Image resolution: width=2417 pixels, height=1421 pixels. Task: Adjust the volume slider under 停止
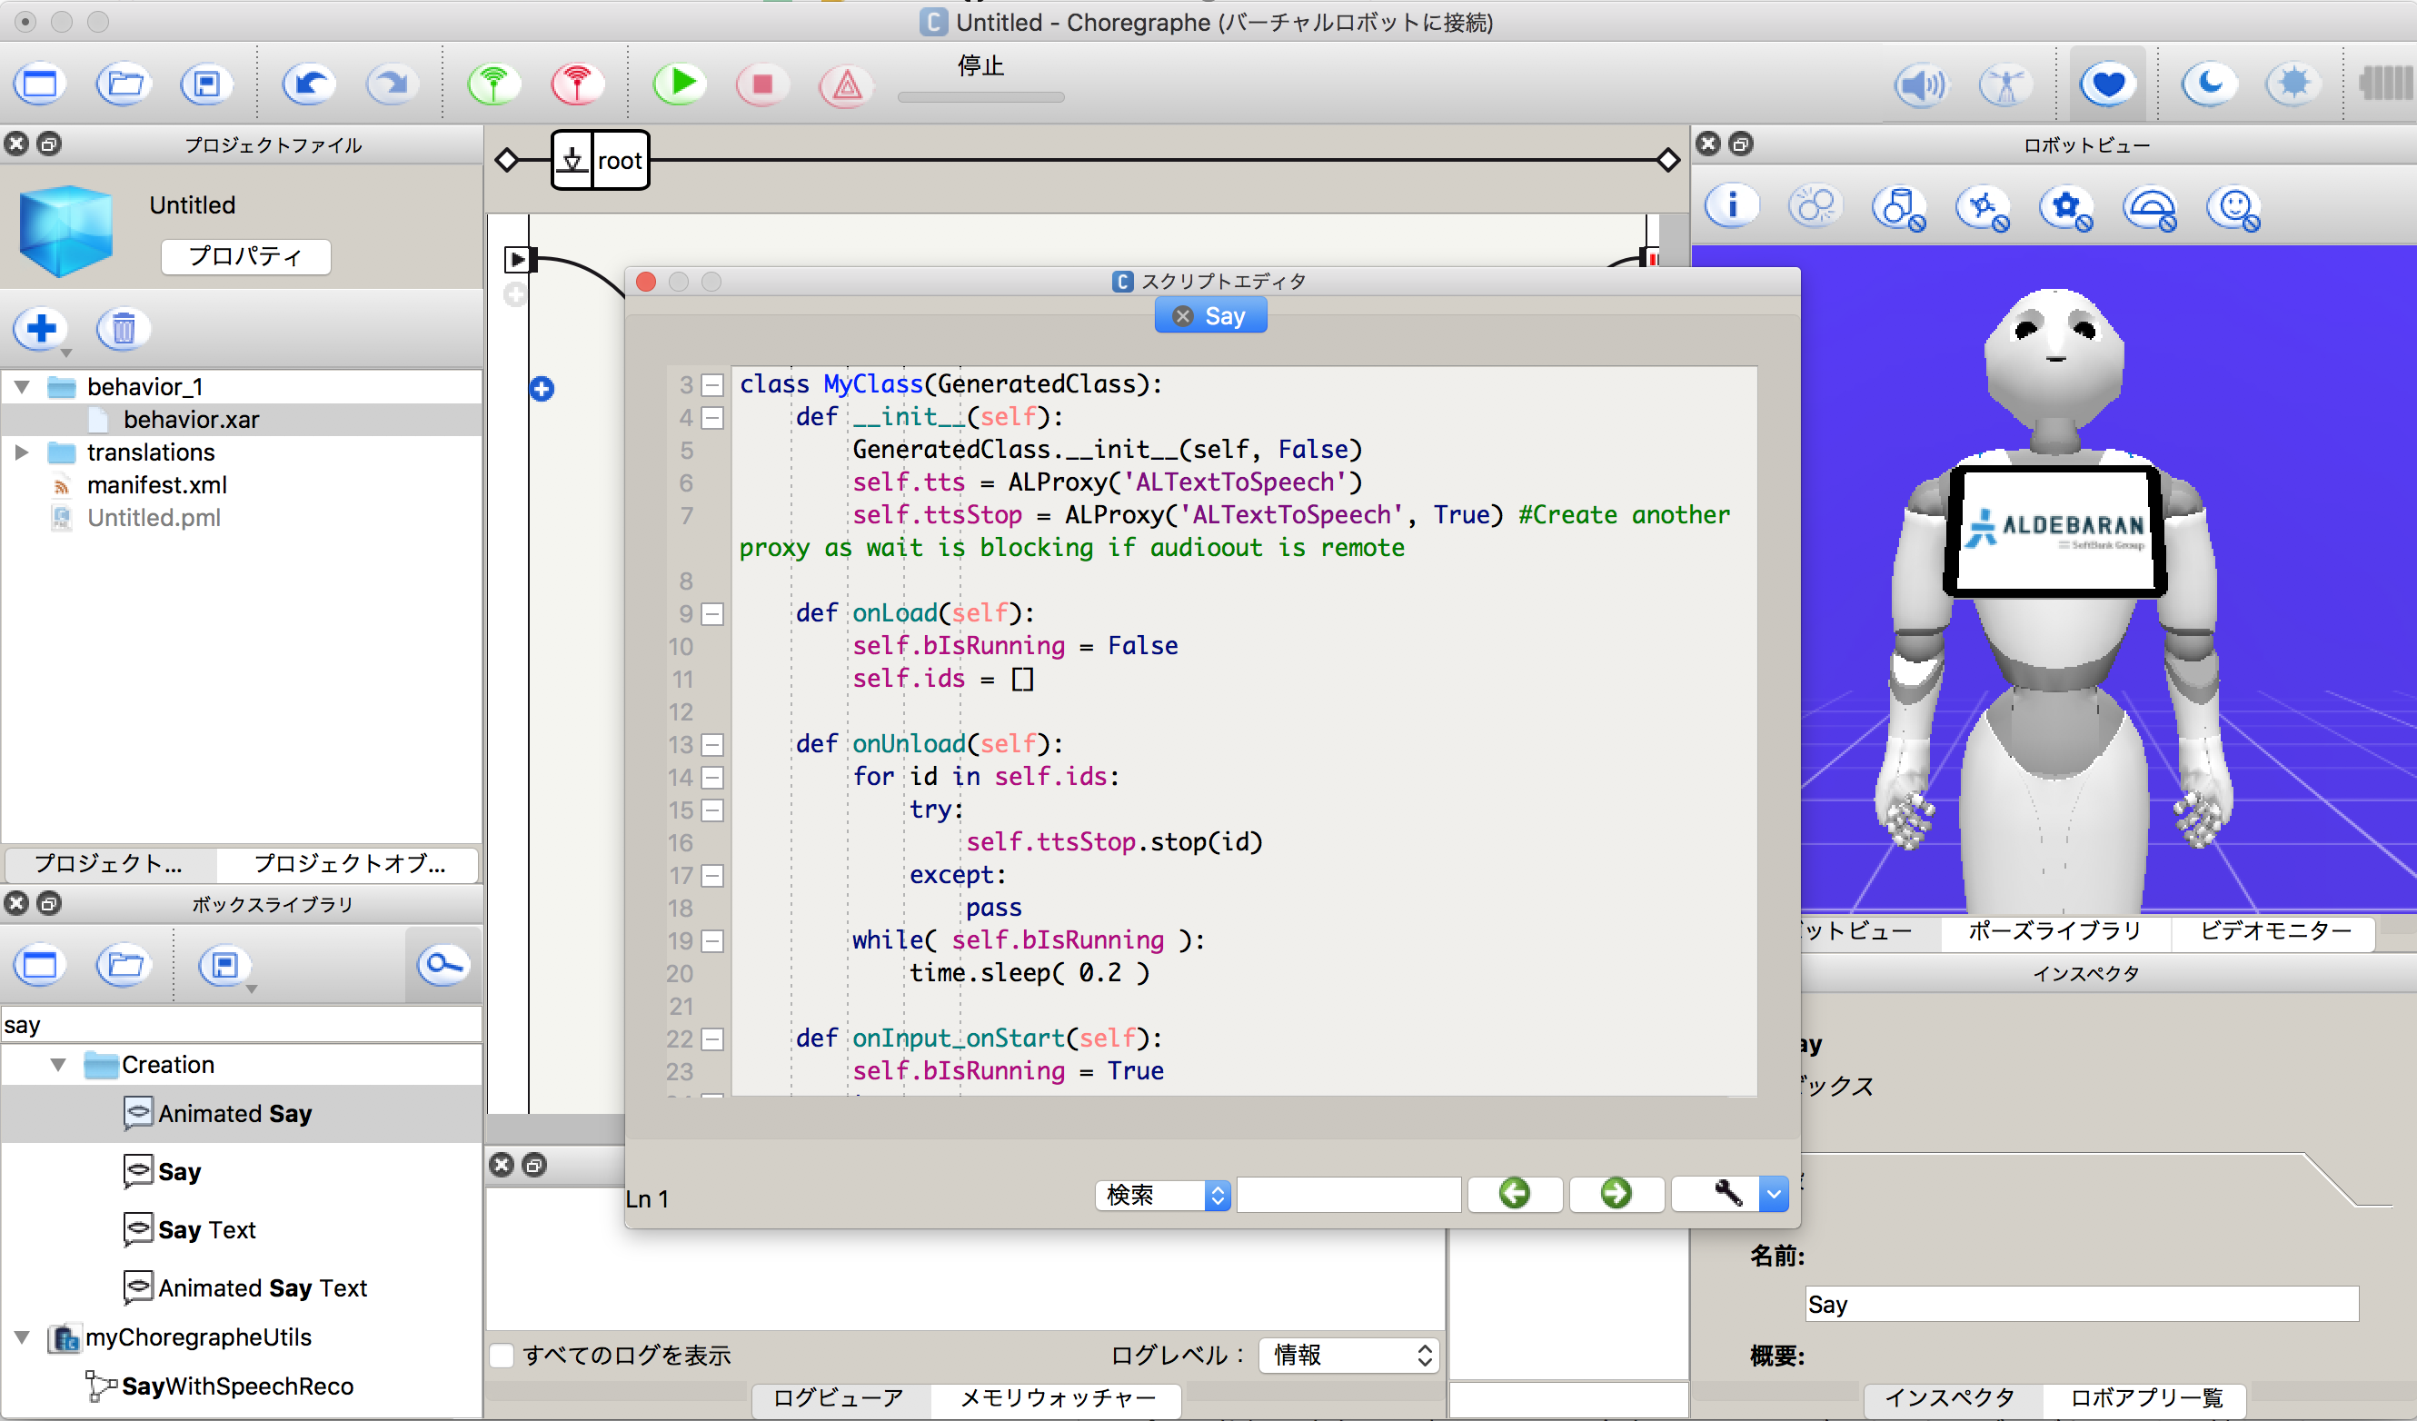point(980,97)
